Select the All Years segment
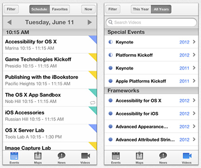201x168 pixels. tap(161, 9)
